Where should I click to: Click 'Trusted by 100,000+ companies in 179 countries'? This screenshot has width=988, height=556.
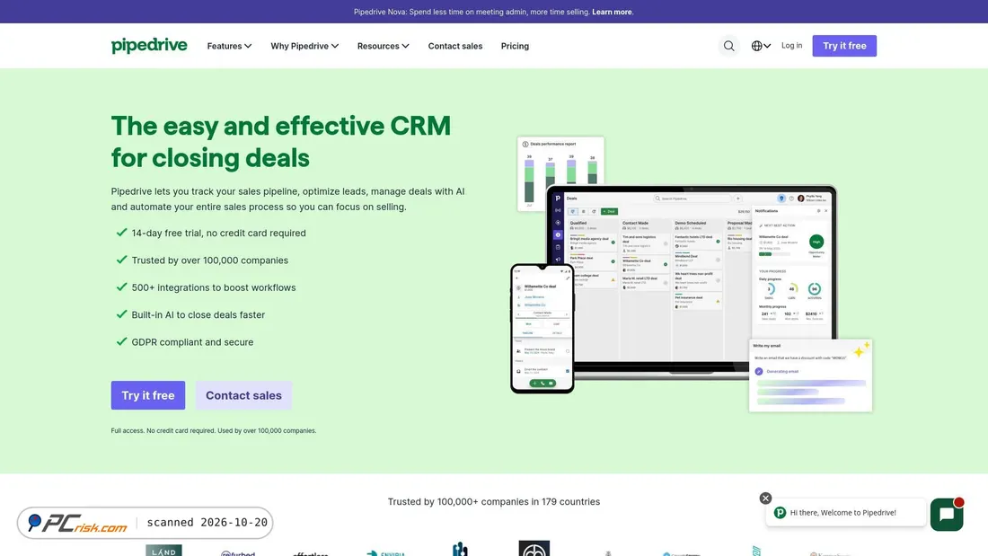pos(493,502)
